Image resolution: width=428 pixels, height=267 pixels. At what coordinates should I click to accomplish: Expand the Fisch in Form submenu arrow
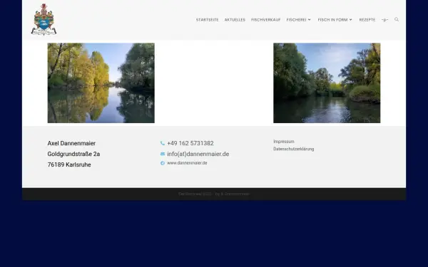[351, 20]
